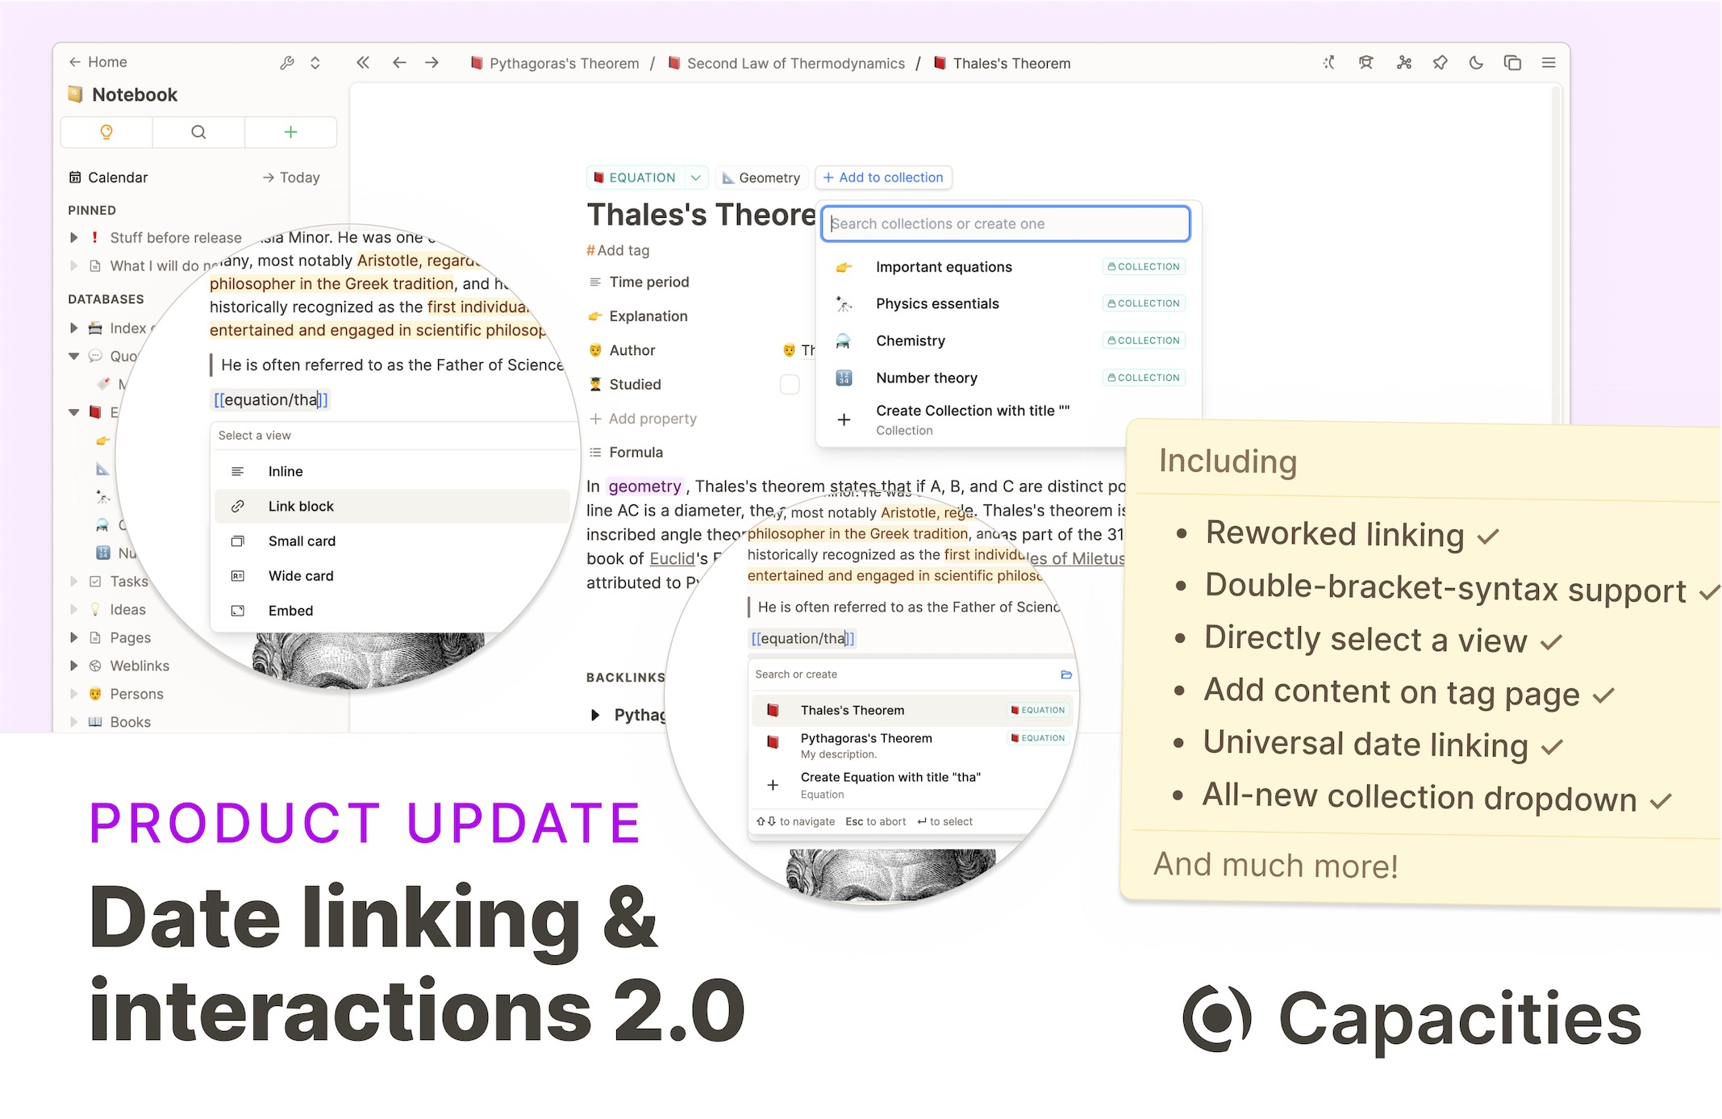
Task: Click the equation tag icon on Thales page
Action: [600, 177]
